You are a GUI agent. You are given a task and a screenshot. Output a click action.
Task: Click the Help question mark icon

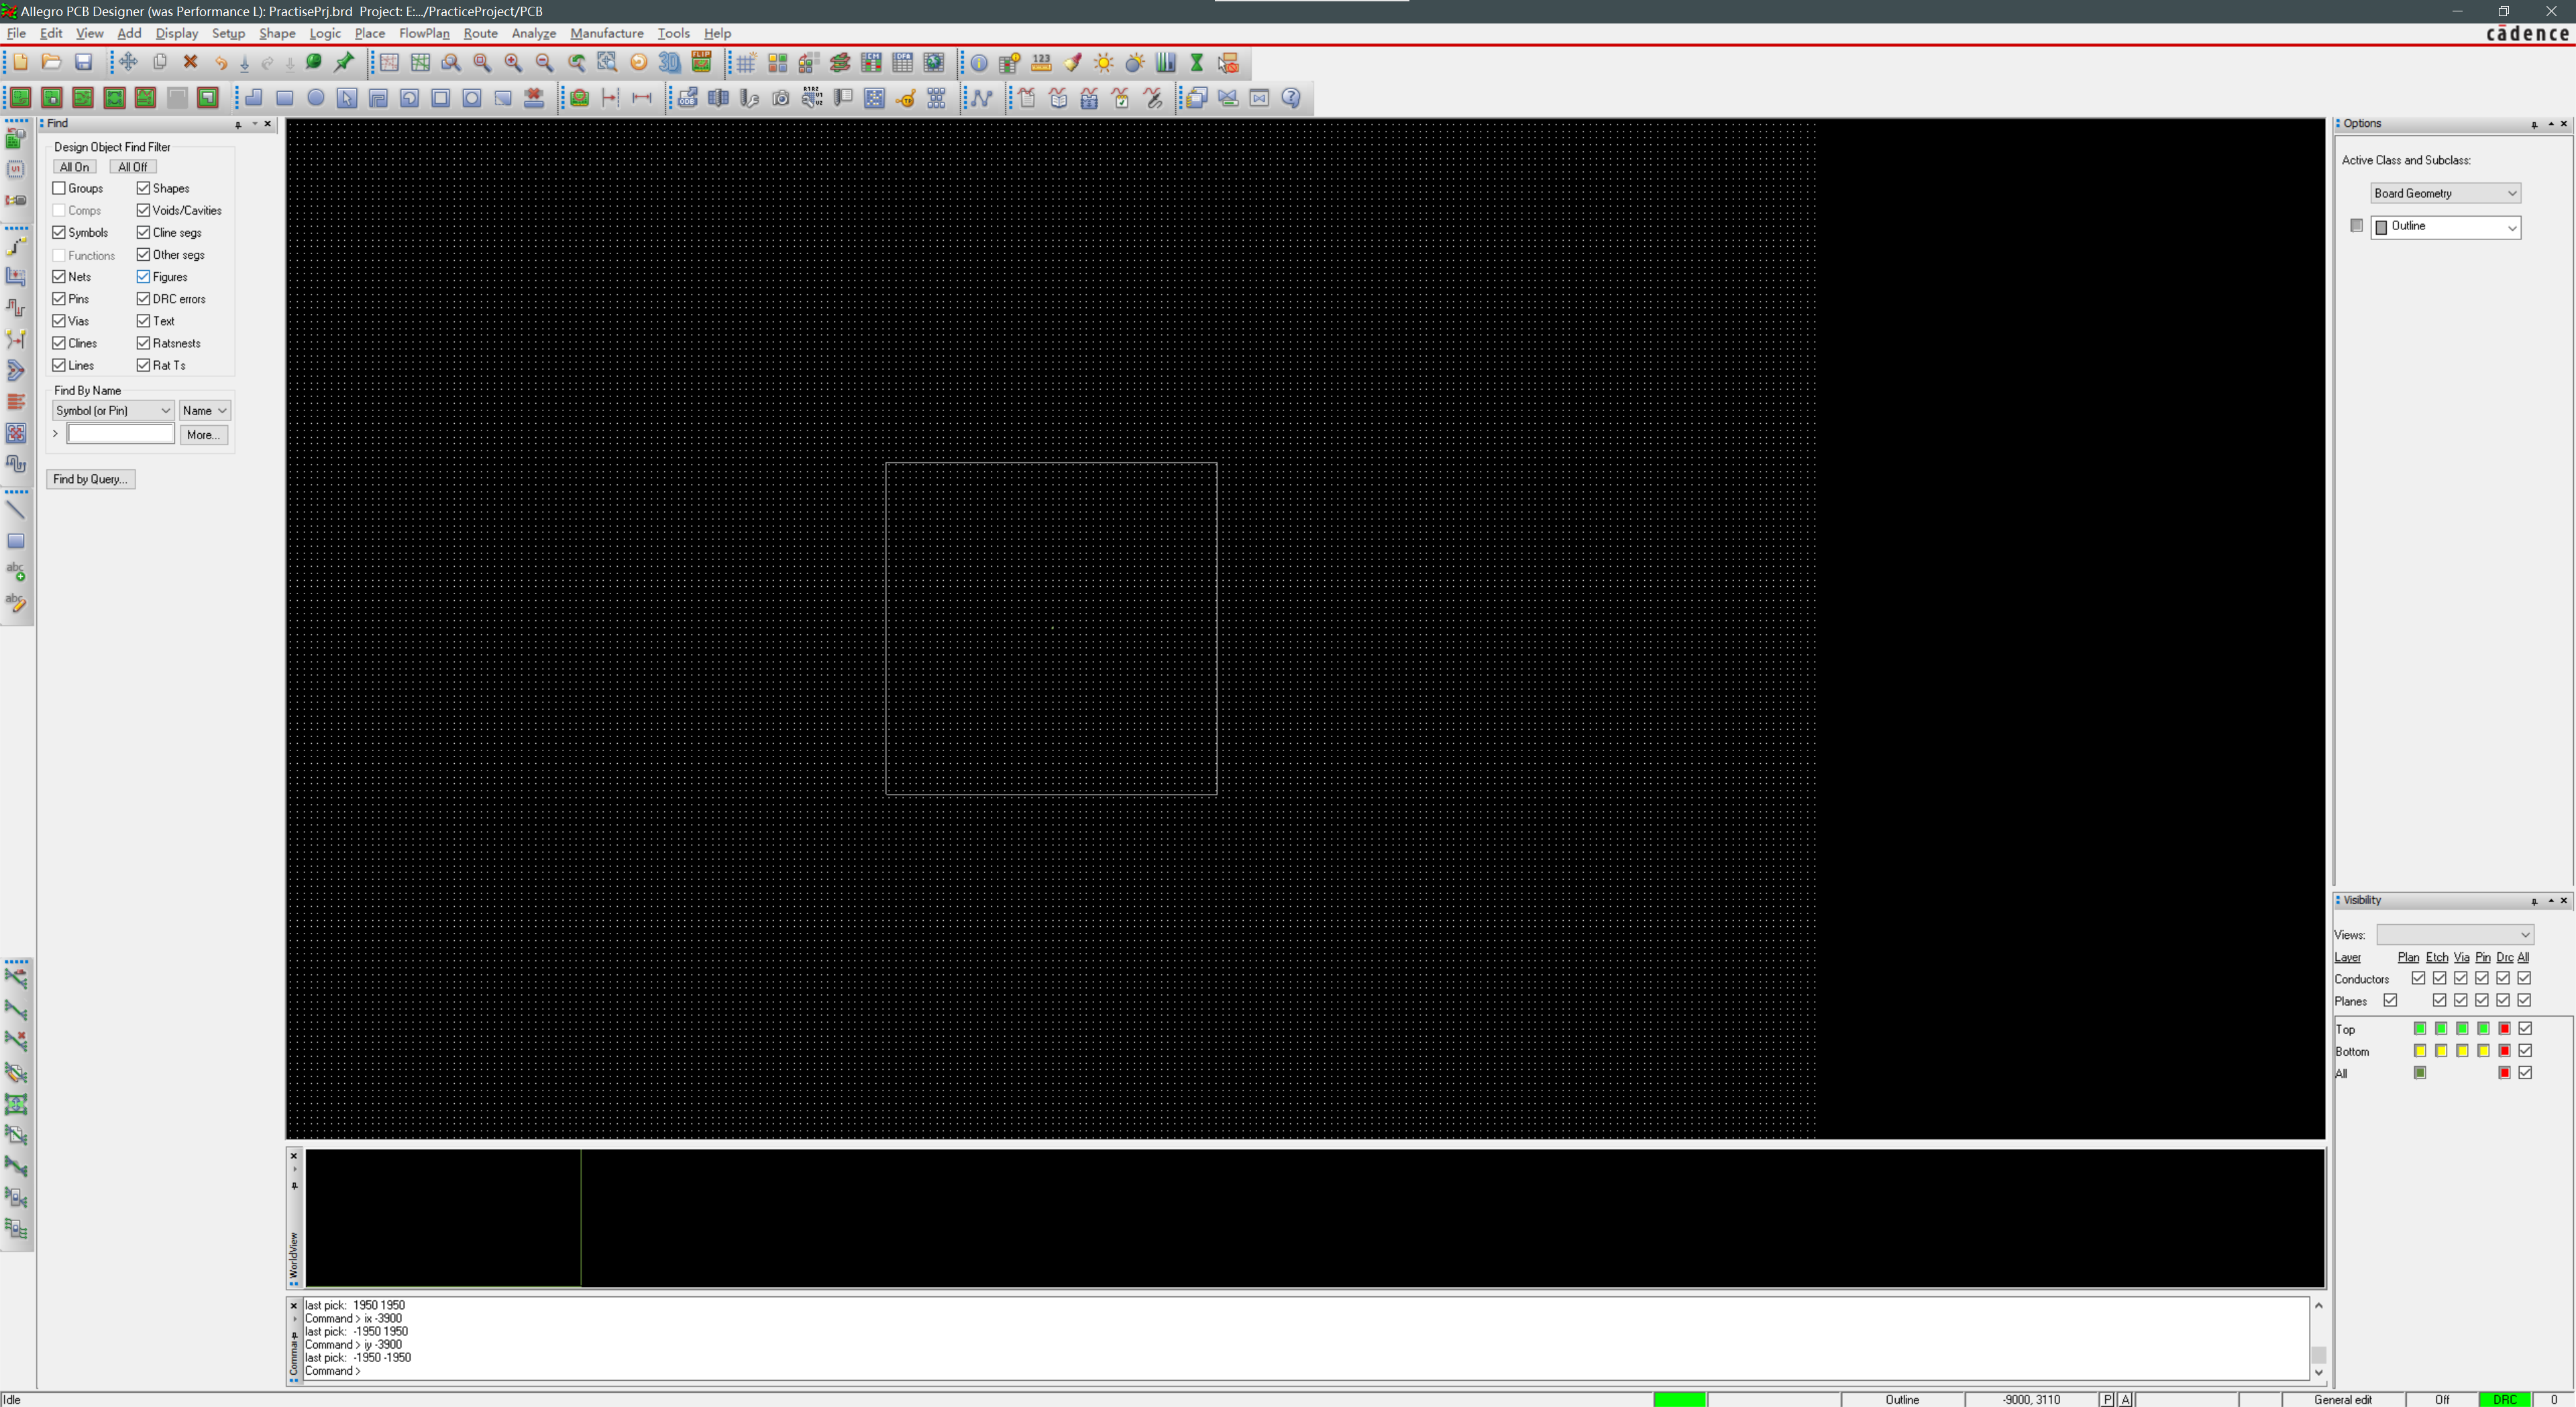coord(1291,98)
